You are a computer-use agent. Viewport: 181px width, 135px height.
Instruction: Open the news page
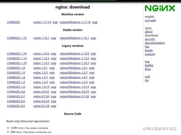148,28
